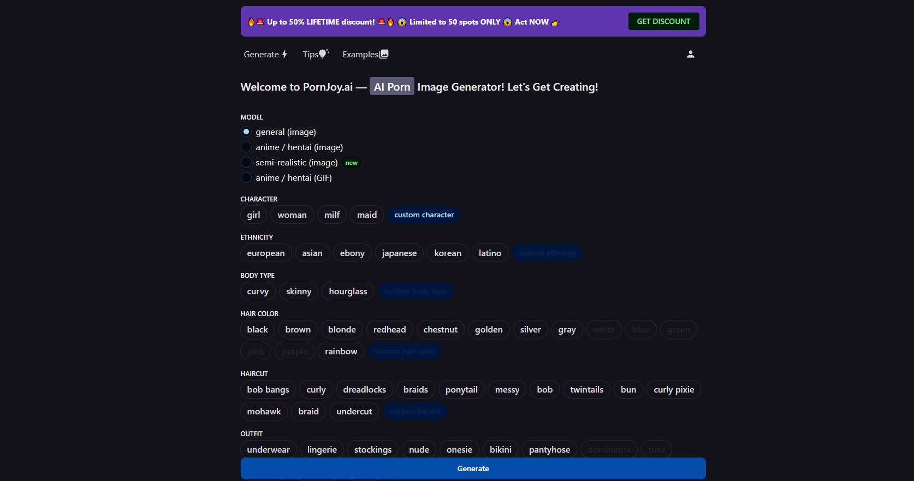Select the braids haircut
This screenshot has height=481, width=914.
(416, 389)
